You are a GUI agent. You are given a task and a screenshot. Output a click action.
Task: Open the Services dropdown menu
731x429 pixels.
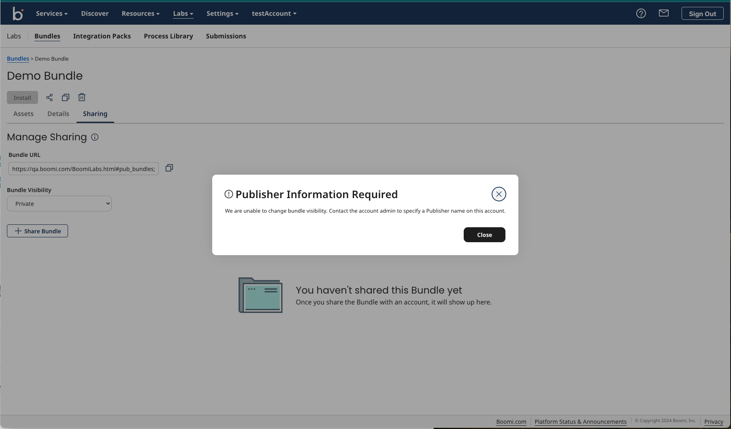pos(51,14)
